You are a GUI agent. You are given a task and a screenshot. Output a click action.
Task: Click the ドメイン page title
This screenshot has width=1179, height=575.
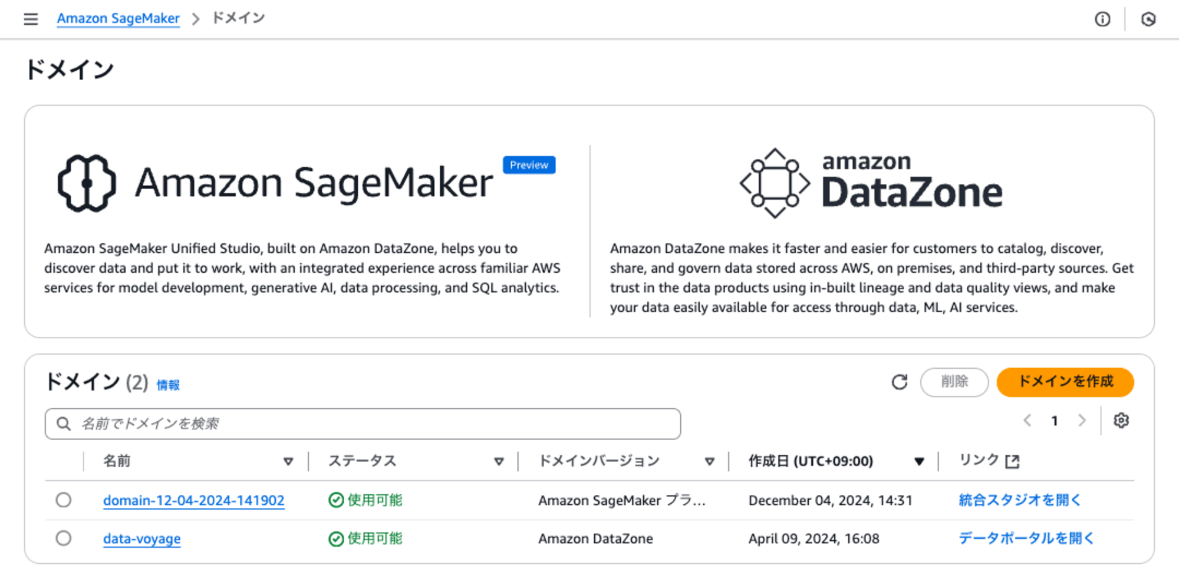[x=70, y=70]
